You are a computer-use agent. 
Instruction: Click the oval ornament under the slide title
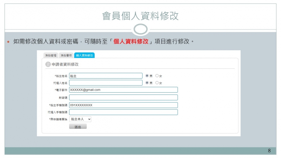click(140, 29)
